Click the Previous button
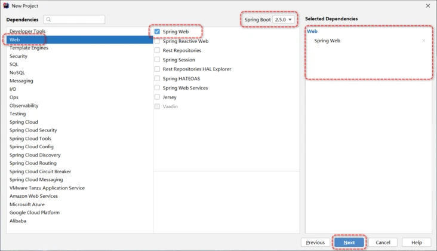The width and height of the screenshot is (437, 251). 315,243
